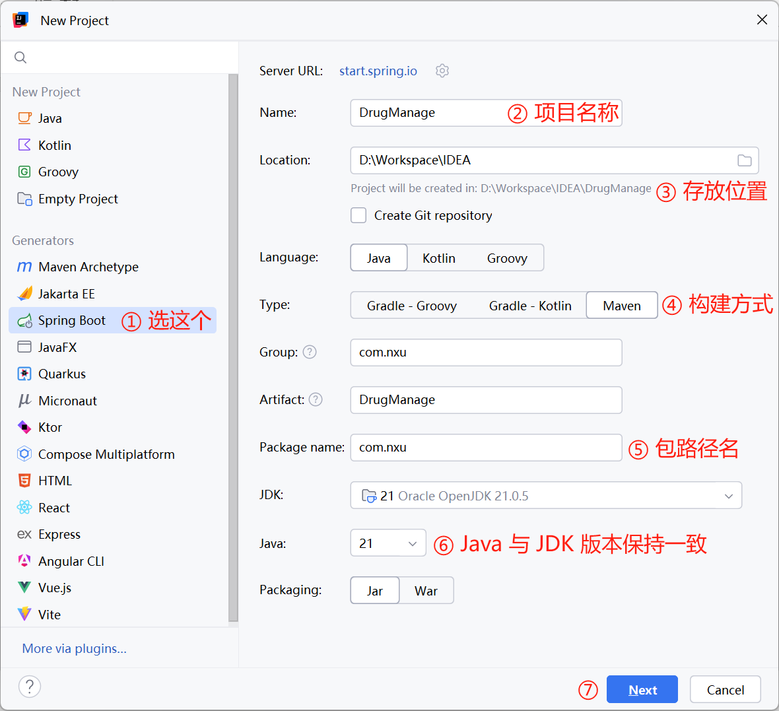Viewport: 779px width, 711px height.
Task: Choose the Jakarta EE generator icon
Action: tap(24, 294)
